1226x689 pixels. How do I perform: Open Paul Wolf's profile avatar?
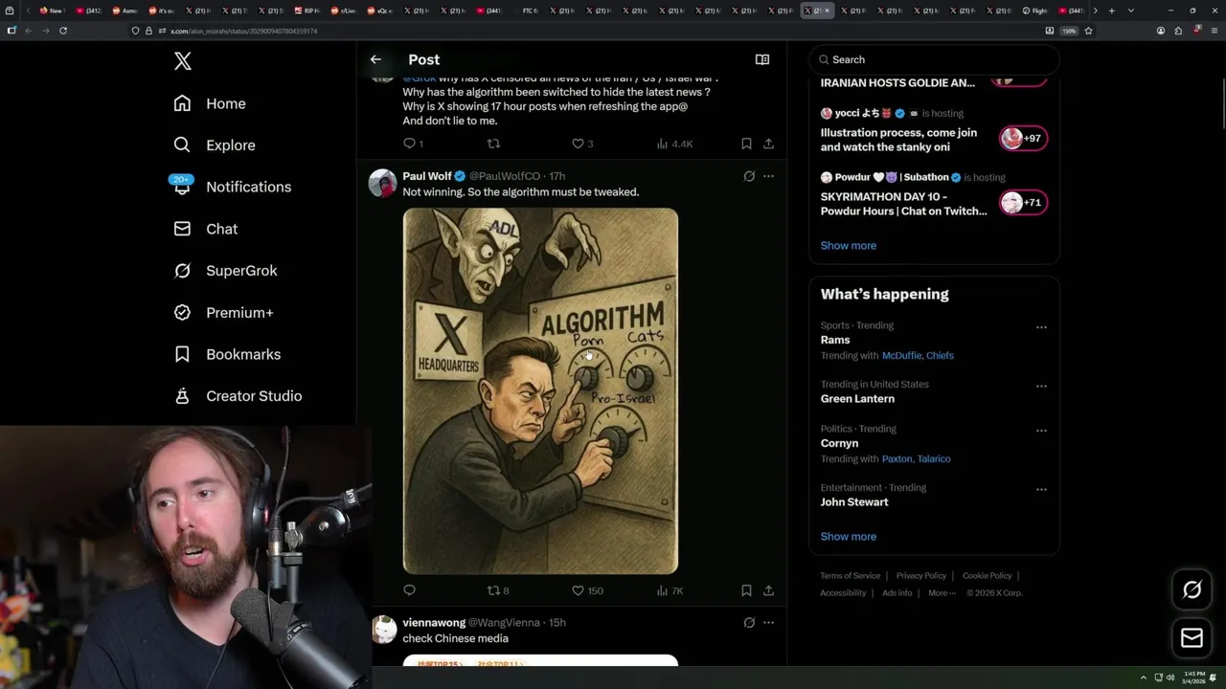tap(382, 183)
